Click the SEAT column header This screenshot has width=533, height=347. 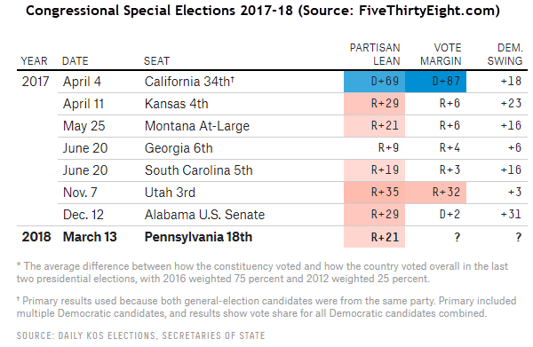(x=156, y=60)
